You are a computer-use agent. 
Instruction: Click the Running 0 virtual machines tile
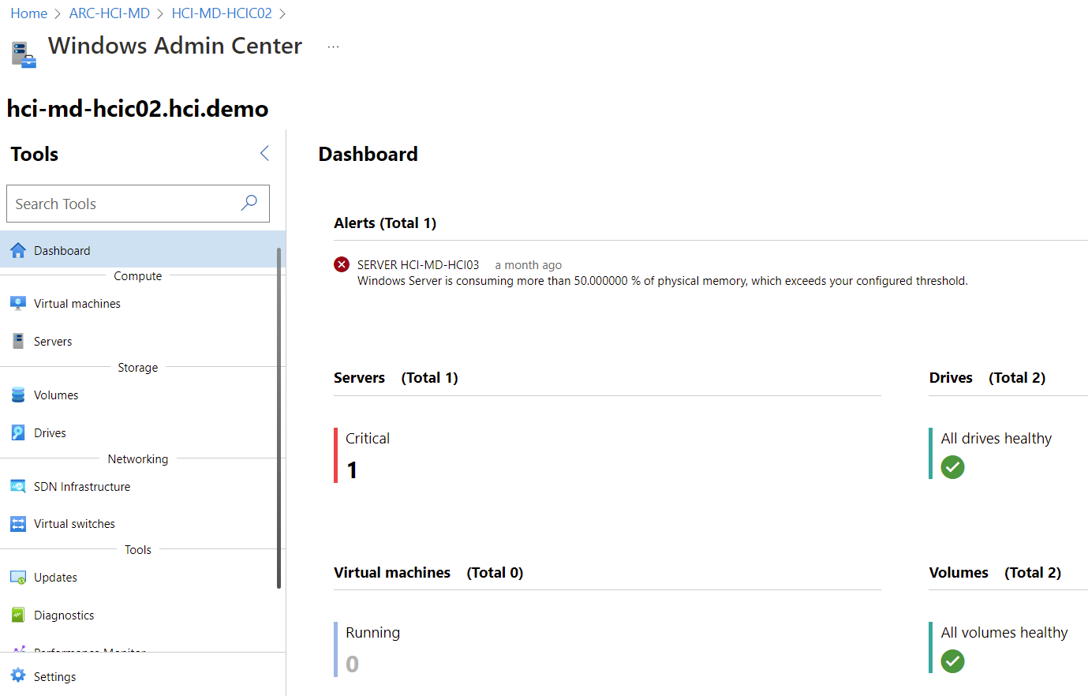pyautogui.click(x=368, y=649)
